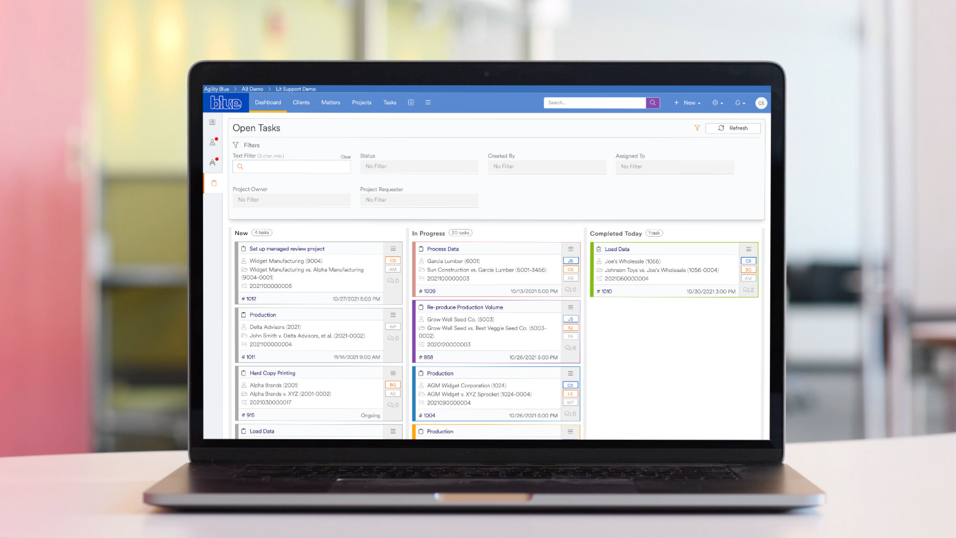Open menu on completed Load Data card
This screenshot has height=538, width=956.
click(x=748, y=249)
